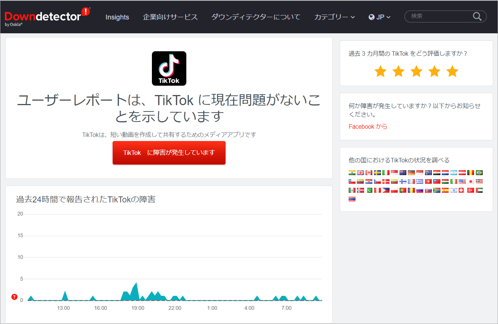This screenshot has width=498, height=324.
Task: Select the Czech Republic flag
Action: 378,181
